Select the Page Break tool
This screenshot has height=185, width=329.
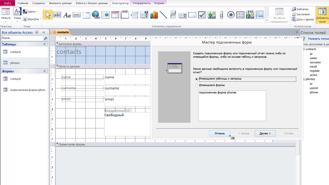pyautogui.click(x=134, y=15)
